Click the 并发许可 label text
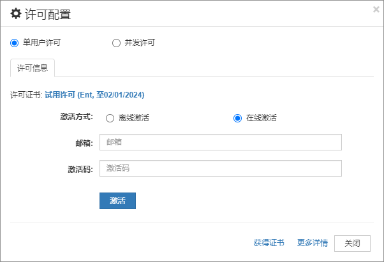The image size is (384, 262). [x=140, y=43]
